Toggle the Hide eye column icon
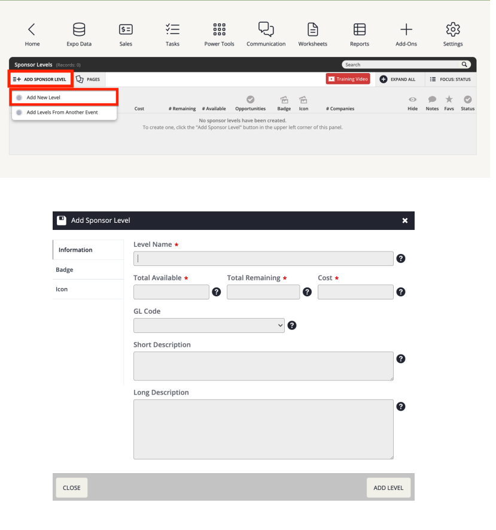The image size is (496, 530). pyautogui.click(x=412, y=99)
